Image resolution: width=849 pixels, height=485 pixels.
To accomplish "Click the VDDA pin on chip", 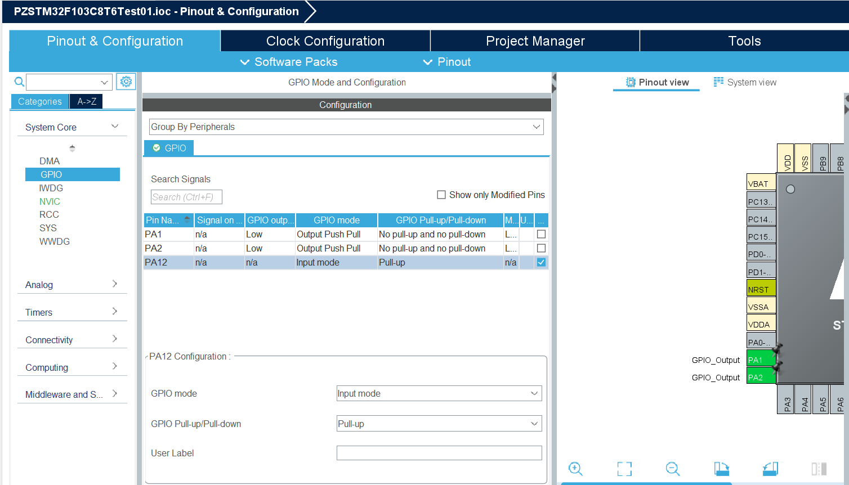I will tap(761, 324).
